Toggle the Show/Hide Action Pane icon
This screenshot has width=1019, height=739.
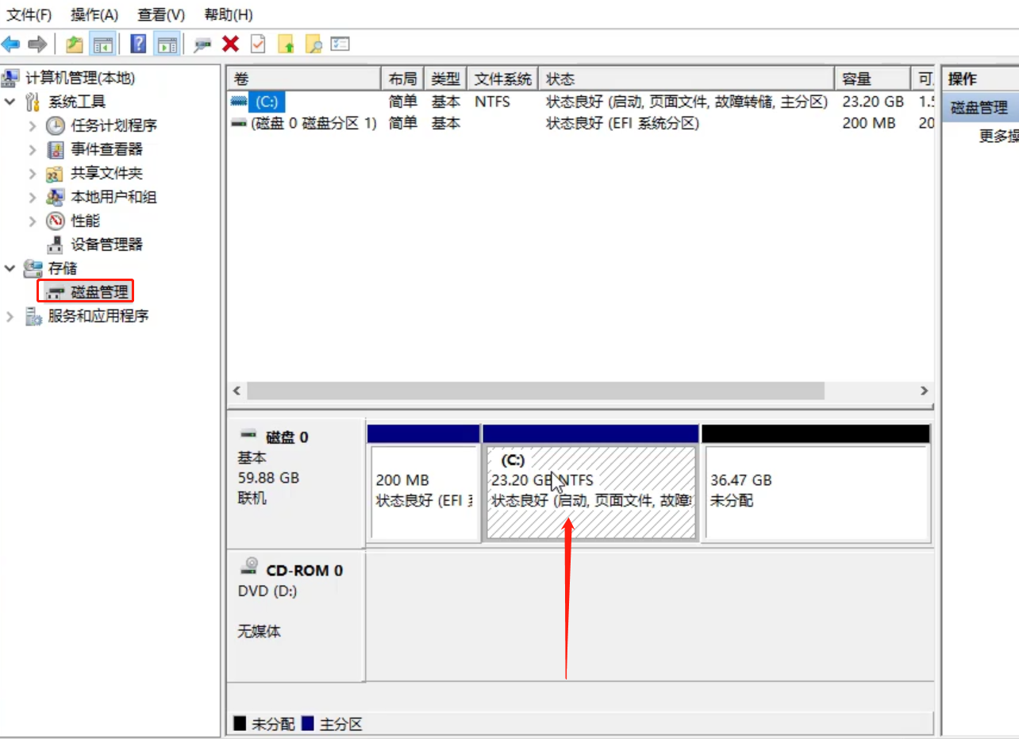tap(166, 44)
